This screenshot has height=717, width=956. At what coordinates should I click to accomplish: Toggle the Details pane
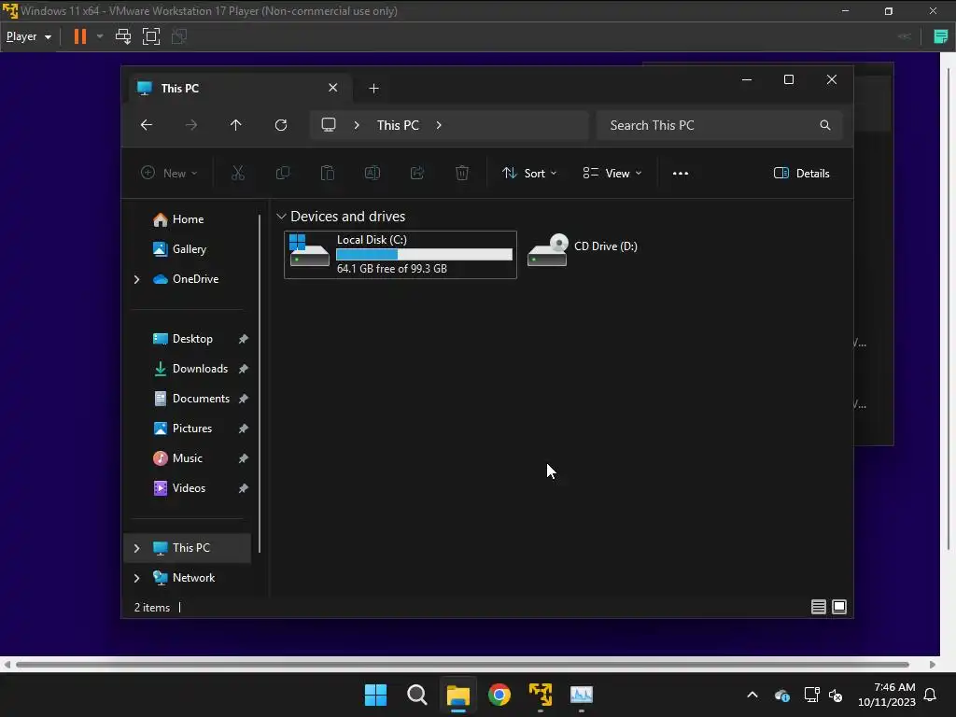tap(801, 173)
